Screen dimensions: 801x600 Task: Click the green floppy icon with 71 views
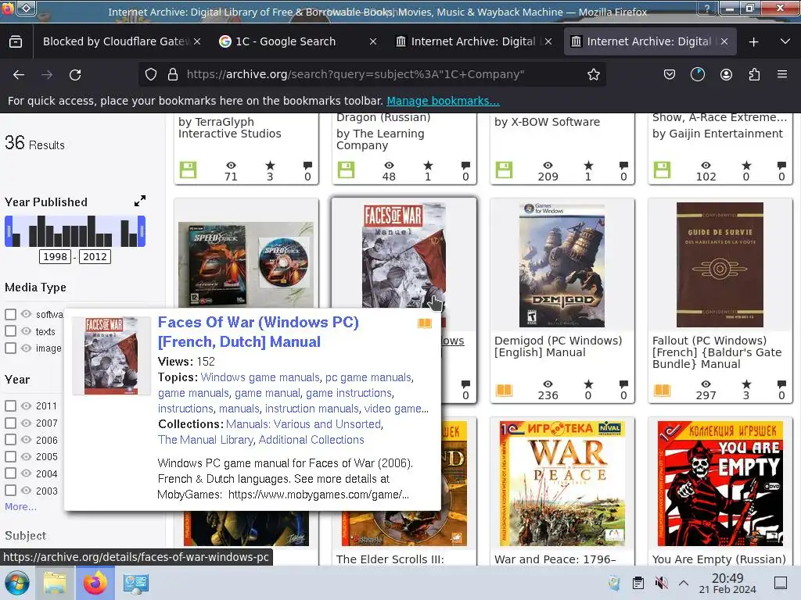click(188, 170)
